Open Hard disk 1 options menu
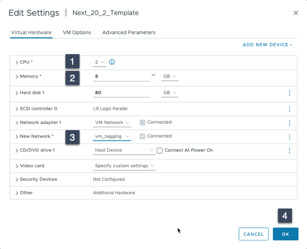Screen dimensions: 307x249 click(289, 93)
